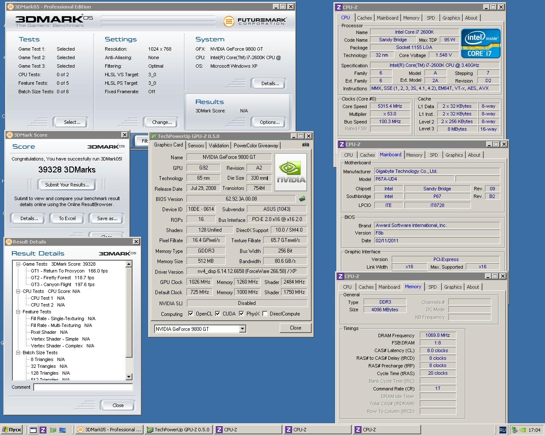
Task: Collapse the CPU Tests tree node
Action: click(x=18, y=291)
